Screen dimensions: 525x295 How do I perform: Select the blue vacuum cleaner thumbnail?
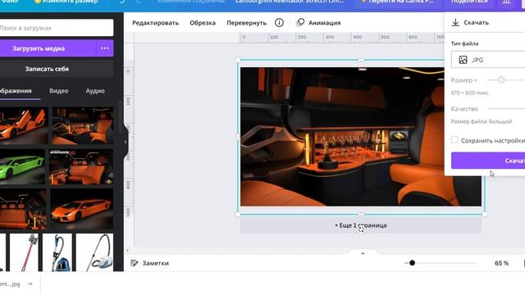(57, 252)
